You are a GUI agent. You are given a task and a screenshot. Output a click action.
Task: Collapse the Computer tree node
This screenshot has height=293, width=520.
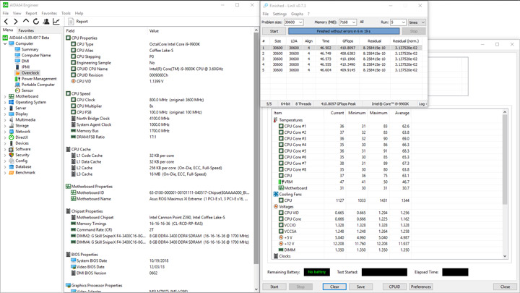pos(5,43)
